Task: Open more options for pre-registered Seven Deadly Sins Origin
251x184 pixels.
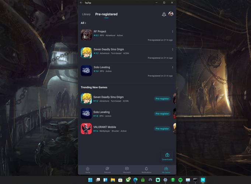Action: tap(172, 49)
